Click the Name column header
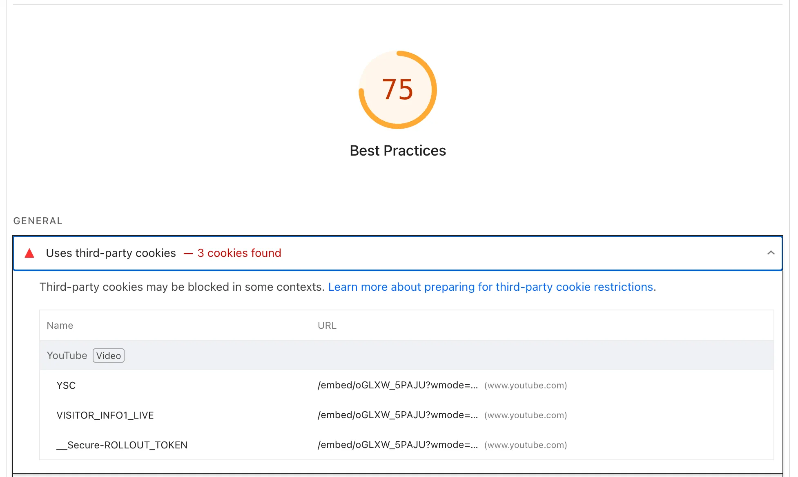Screen dimensions: 798x477 (60, 325)
